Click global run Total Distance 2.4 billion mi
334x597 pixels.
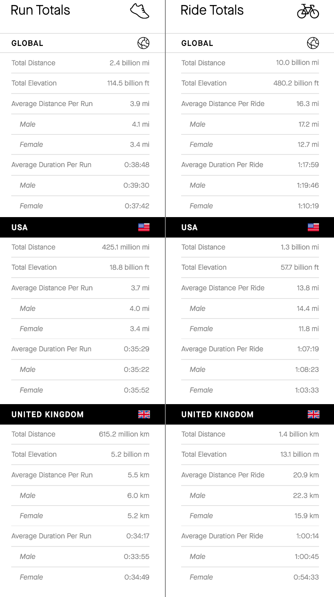tap(130, 63)
